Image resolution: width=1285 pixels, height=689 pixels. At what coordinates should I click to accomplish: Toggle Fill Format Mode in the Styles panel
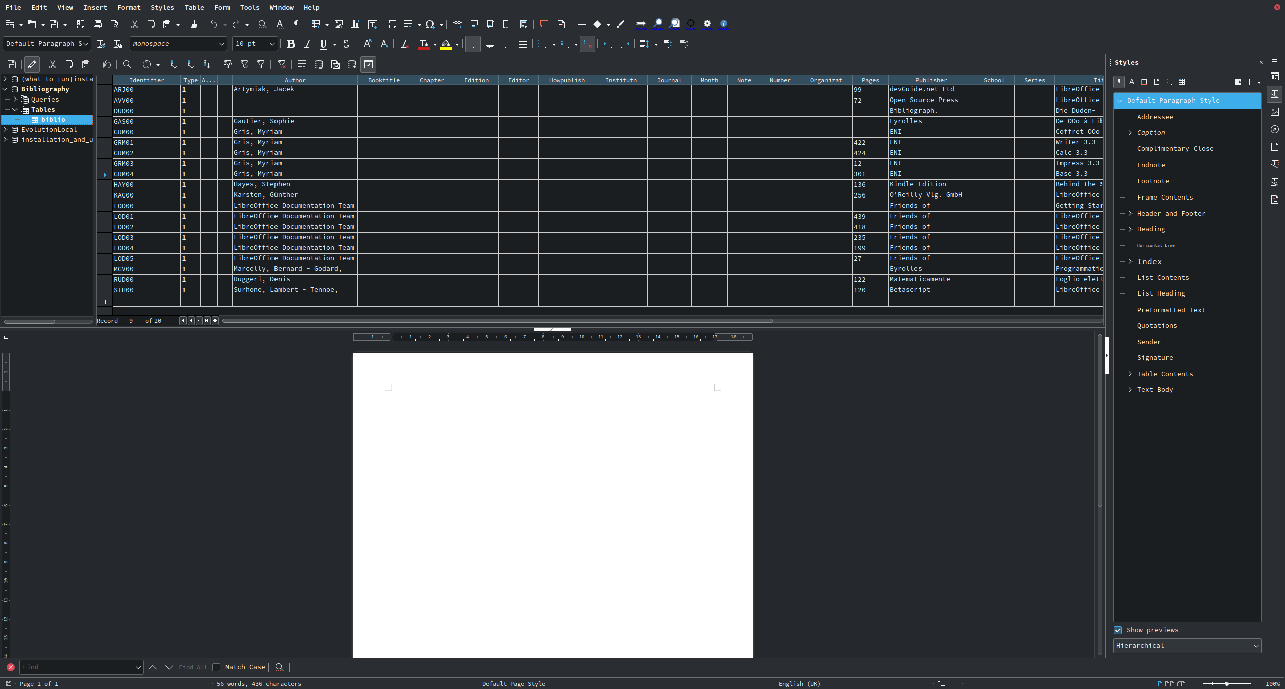click(1238, 82)
